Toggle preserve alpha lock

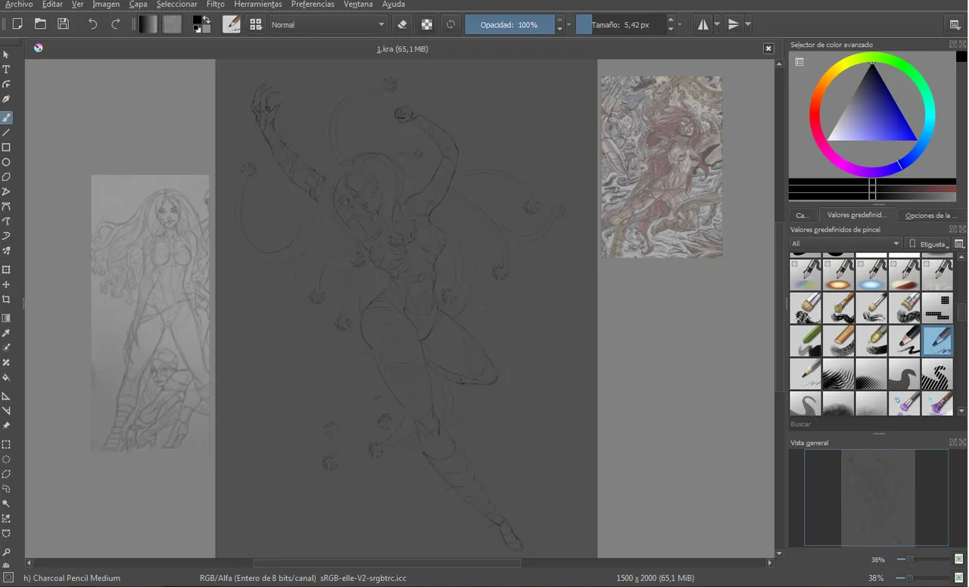click(427, 24)
